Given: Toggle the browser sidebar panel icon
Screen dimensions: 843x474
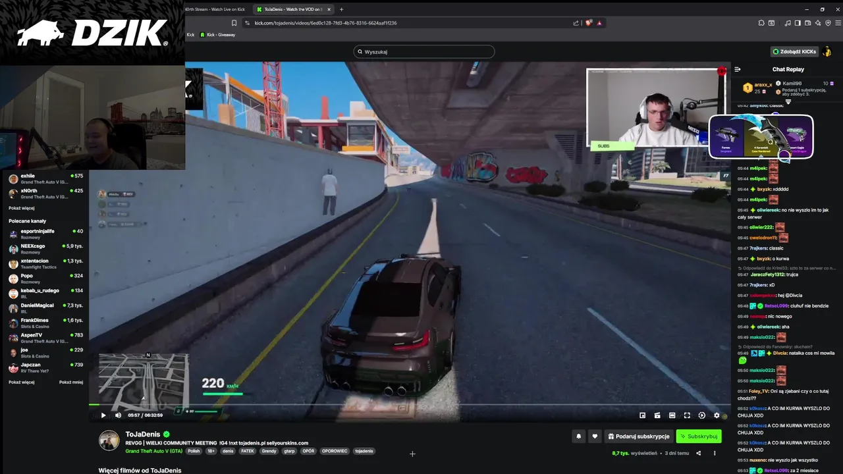Looking at the screenshot, I should coord(798,23).
